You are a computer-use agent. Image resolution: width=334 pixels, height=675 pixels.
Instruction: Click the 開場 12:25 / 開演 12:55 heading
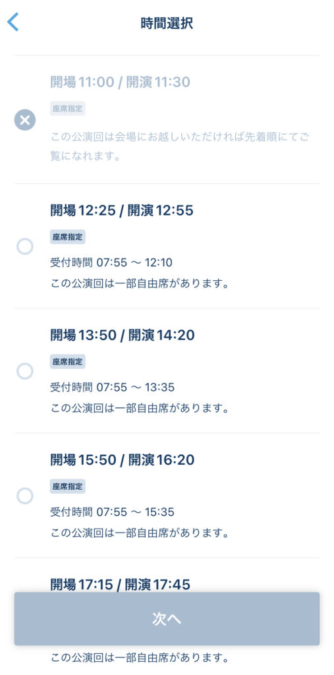122,210
